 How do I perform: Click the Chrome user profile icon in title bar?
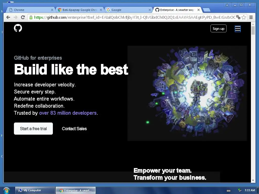[x=227, y=5]
